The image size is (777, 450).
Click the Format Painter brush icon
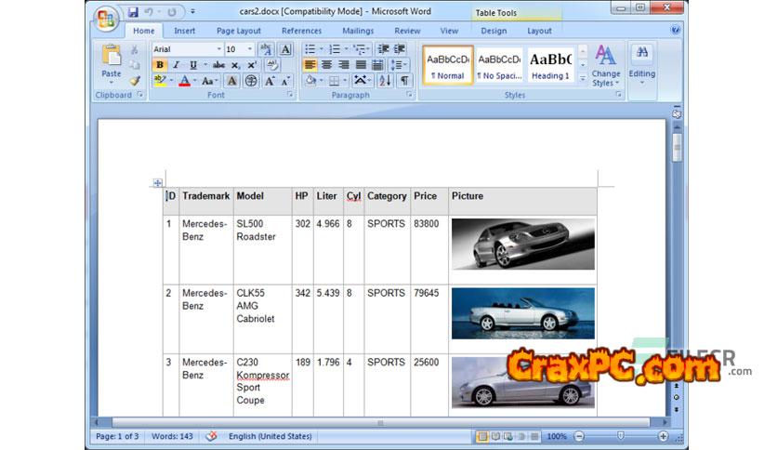point(135,81)
